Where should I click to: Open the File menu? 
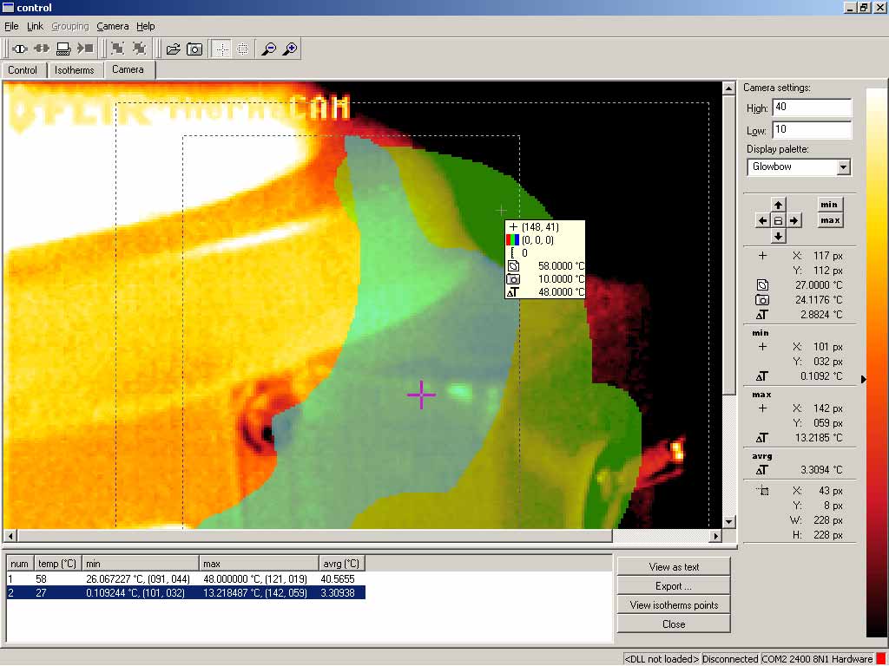click(x=11, y=26)
